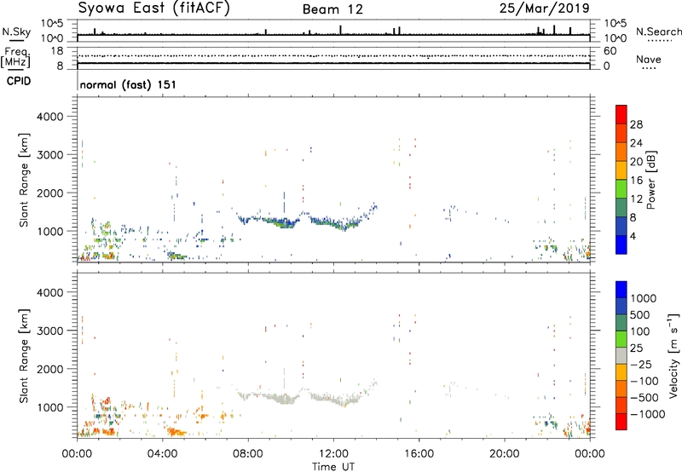Click the 'Beam 12' label

pos(332,9)
